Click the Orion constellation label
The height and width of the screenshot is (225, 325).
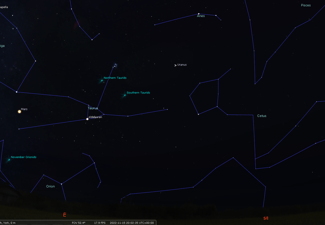(x=50, y=186)
